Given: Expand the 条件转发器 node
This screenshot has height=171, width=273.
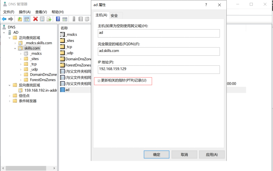Looking at the screenshot, I should [x=9, y=101].
